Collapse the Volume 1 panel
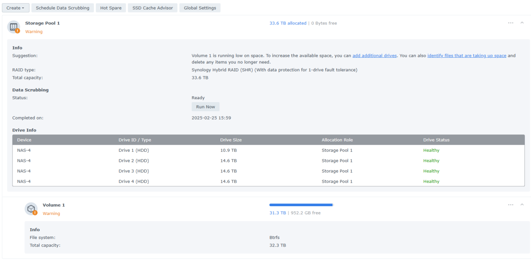This screenshot has width=531, height=261. pyautogui.click(x=522, y=205)
